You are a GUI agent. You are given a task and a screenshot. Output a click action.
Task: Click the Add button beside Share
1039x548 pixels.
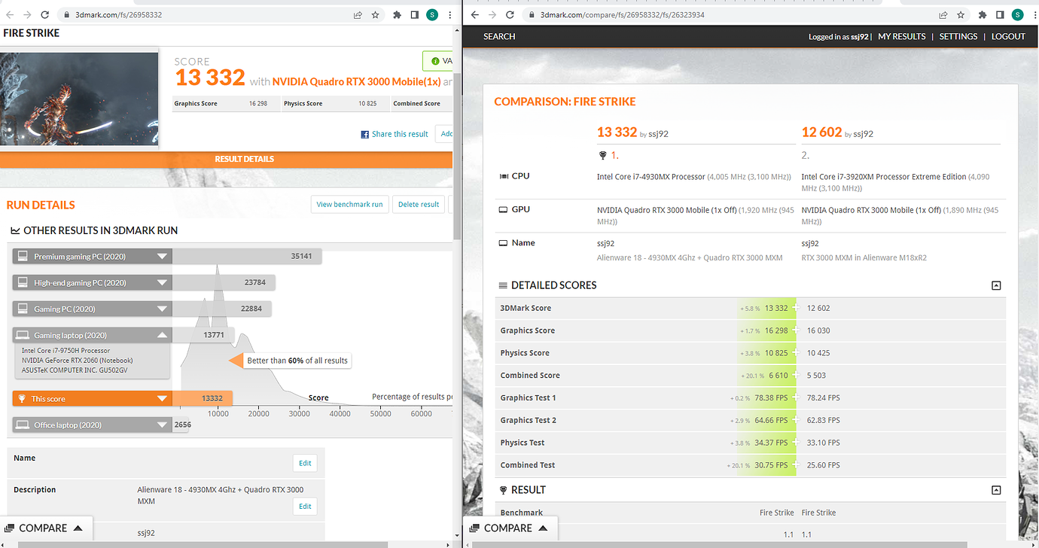tap(446, 134)
